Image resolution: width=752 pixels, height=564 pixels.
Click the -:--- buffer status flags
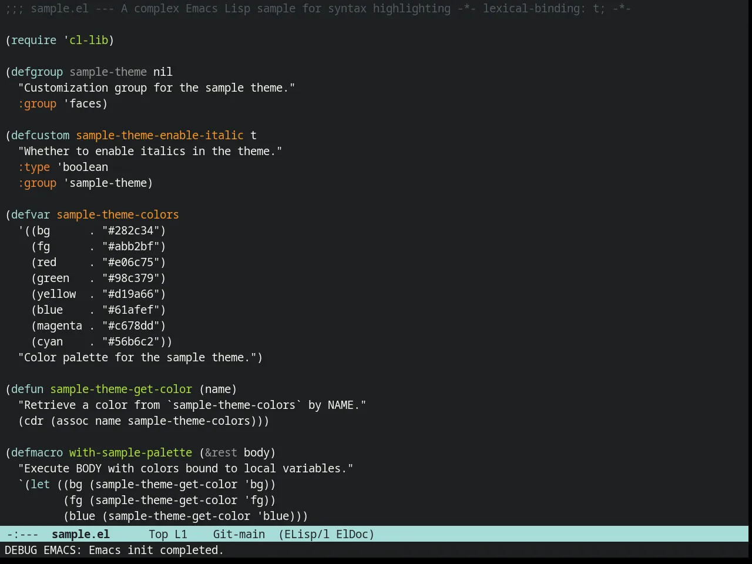(x=22, y=534)
